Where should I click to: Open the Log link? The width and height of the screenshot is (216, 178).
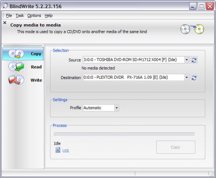point(66,150)
